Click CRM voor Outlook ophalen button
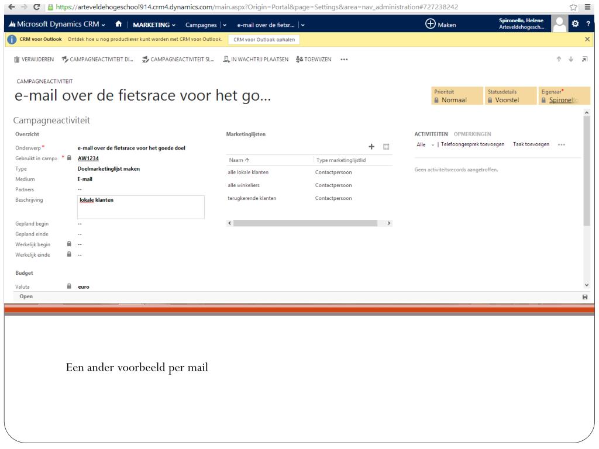Viewport: 599px width, 449px height. (x=263, y=39)
